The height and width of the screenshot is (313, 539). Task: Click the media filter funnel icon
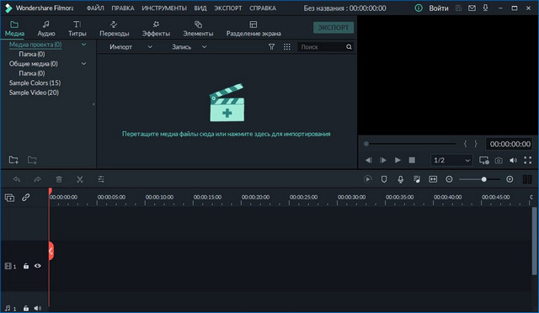tap(271, 47)
